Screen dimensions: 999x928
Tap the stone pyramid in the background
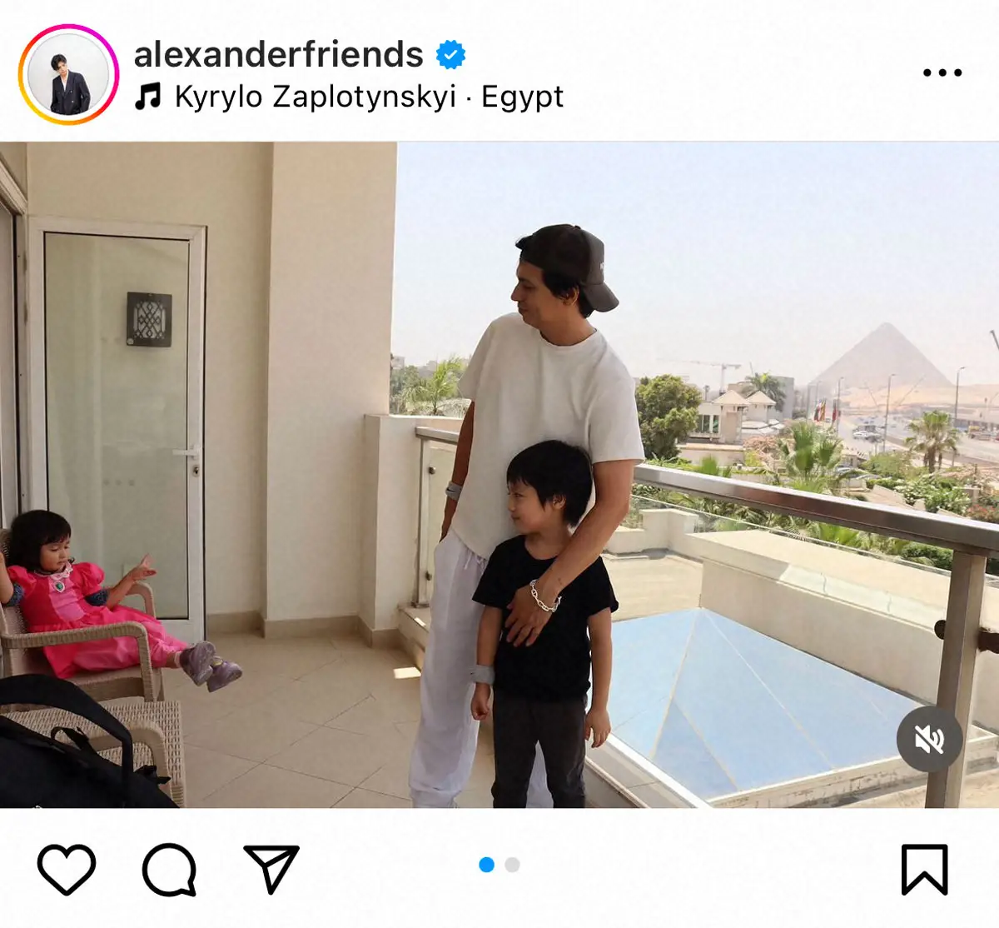(882, 357)
